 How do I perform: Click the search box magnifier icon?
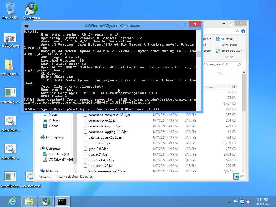click(239, 64)
